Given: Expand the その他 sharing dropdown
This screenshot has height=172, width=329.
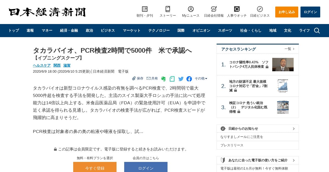Looking at the screenshot, I should (x=201, y=78).
